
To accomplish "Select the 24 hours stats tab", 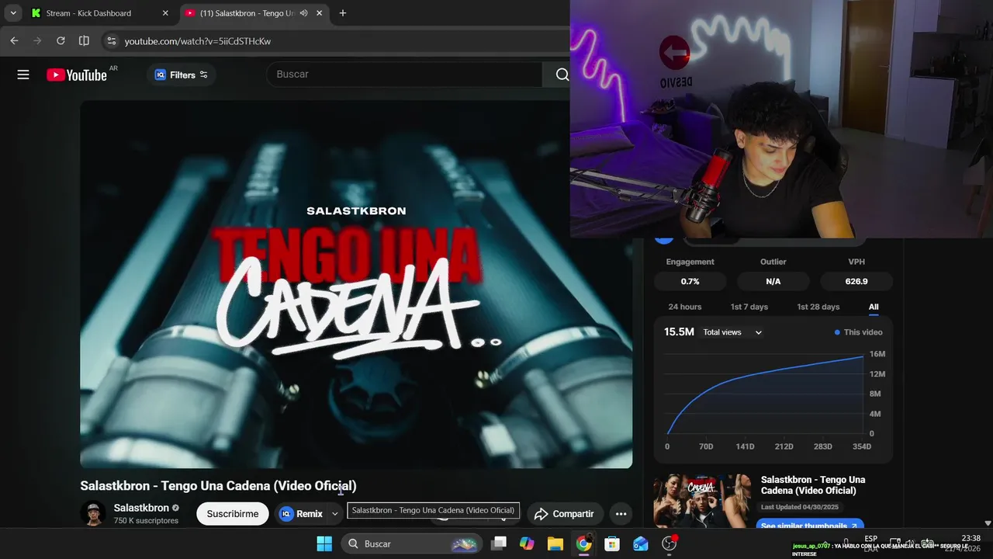I will [x=685, y=307].
